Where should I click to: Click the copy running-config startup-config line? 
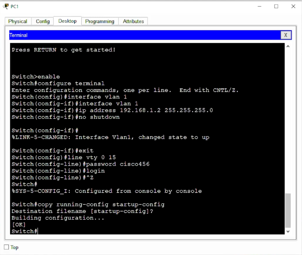88,204
